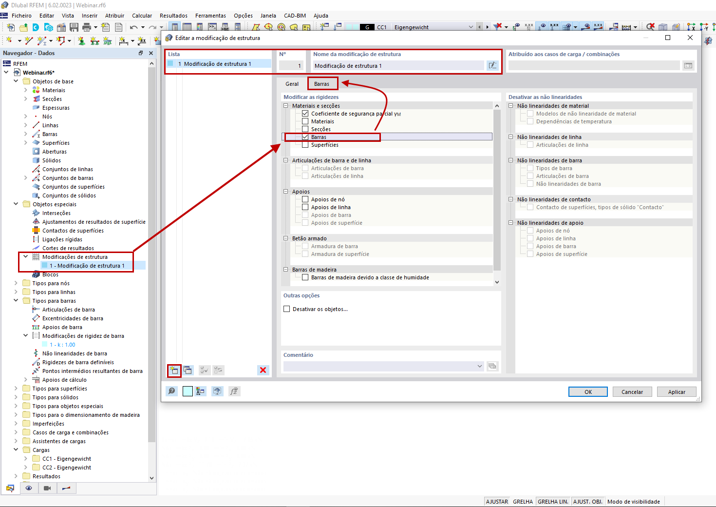Screen dimensions: 716x507
Task: Switch to the Barras tab
Action: pos(322,83)
